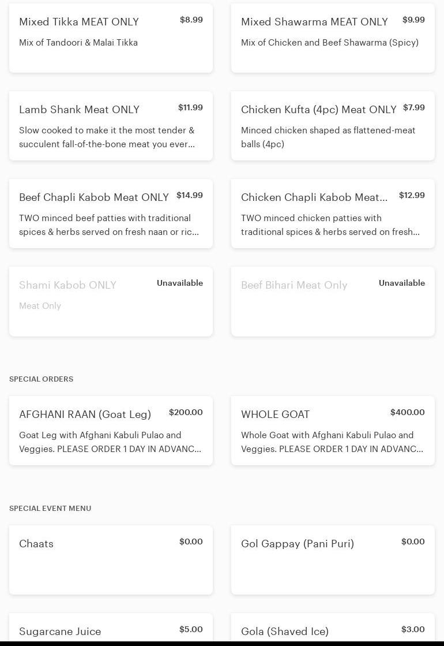
Task: Add Chicken Kufta (4pc) Meat ONLY
Action: pos(318,110)
